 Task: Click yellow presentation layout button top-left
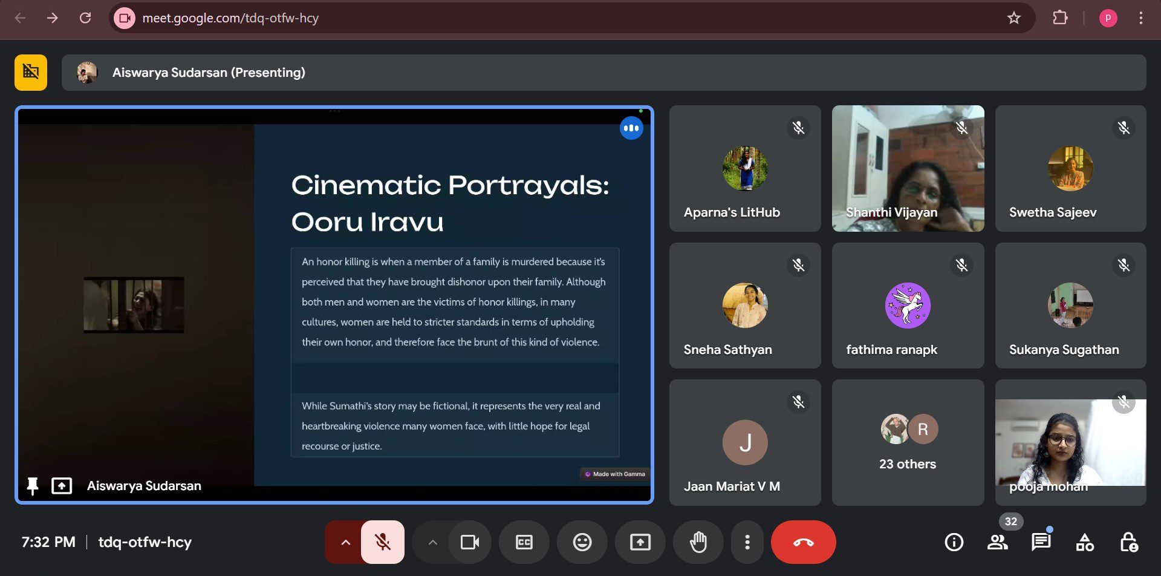[31, 73]
